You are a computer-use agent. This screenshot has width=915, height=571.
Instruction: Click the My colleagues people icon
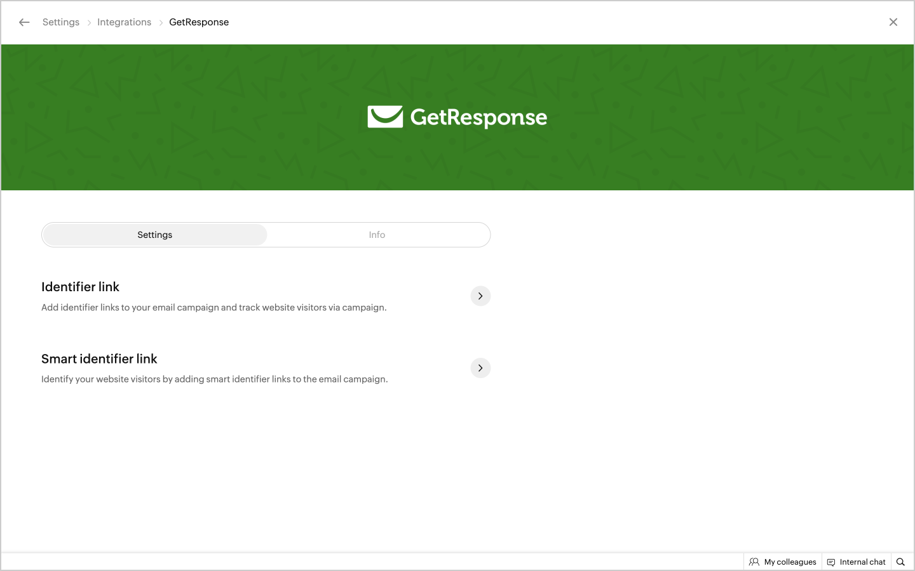point(754,562)
